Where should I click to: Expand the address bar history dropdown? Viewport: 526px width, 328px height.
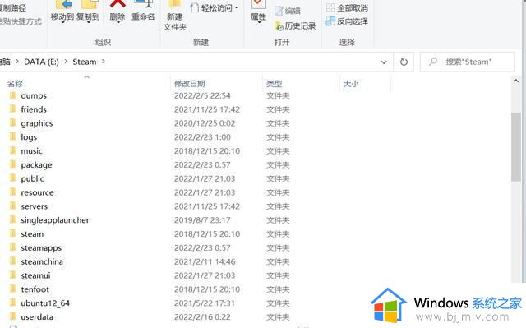(x=384, y=62)
